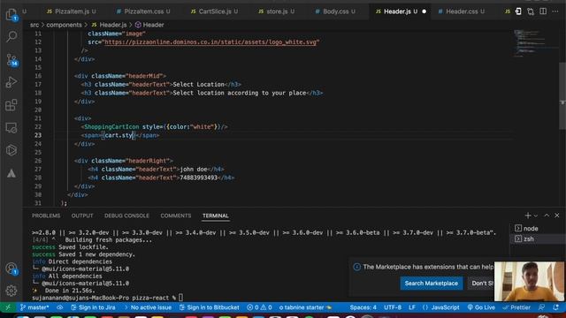The height and width of the screenshot is (318, 566).
Task: Click 'Select Location' text on line 17
Action: coord(198,85)
